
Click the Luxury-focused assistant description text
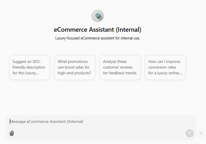pos(97,38)
